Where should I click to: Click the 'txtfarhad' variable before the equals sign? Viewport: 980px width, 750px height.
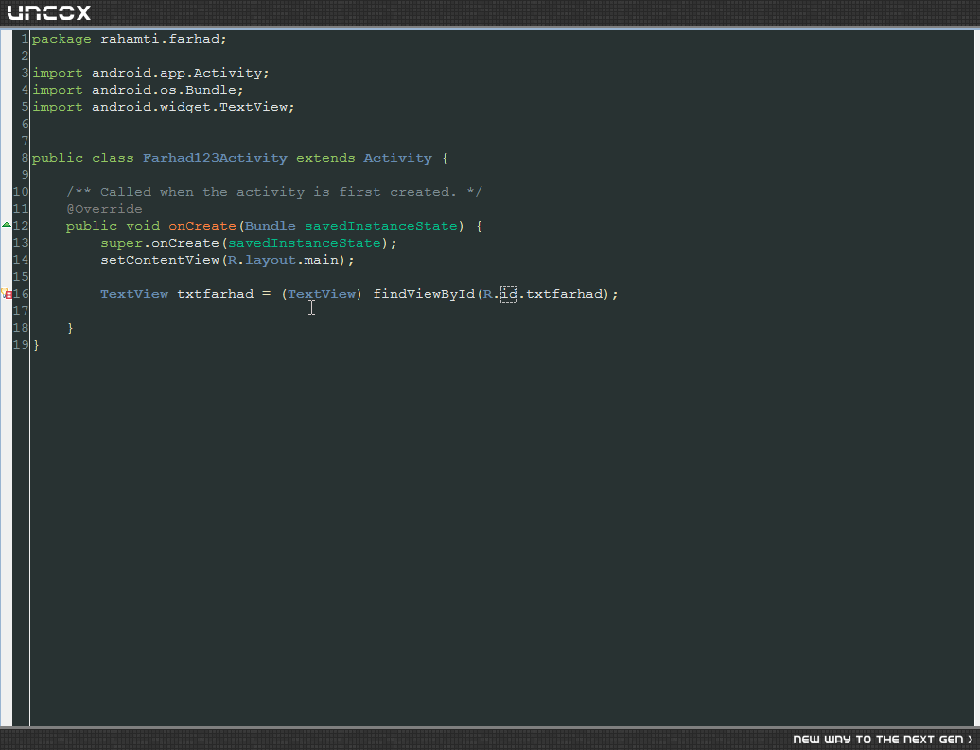[215, 294]
